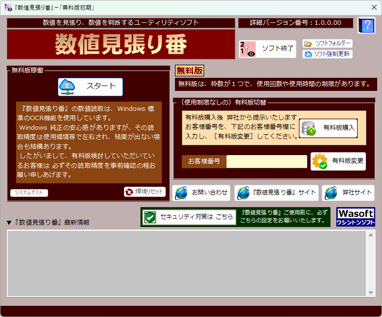Click the 数値を見張り、数値を判断する subtitle text

click(x=121, y=23)
